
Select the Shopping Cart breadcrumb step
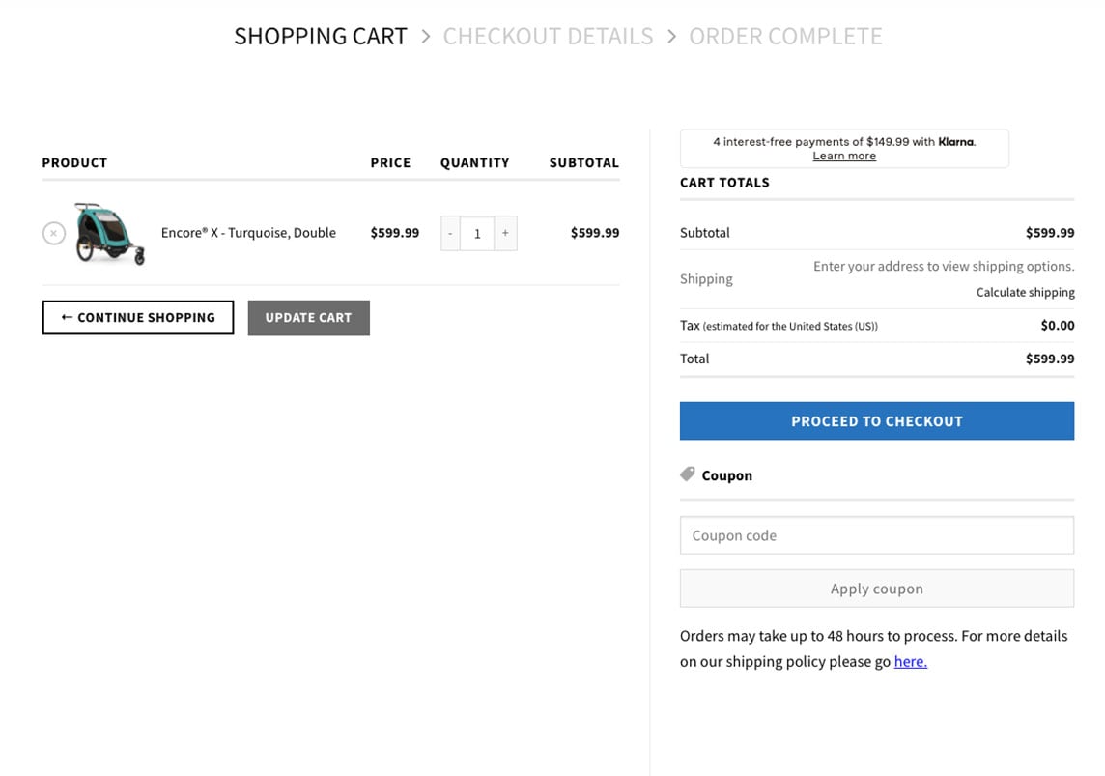[321, 36]
